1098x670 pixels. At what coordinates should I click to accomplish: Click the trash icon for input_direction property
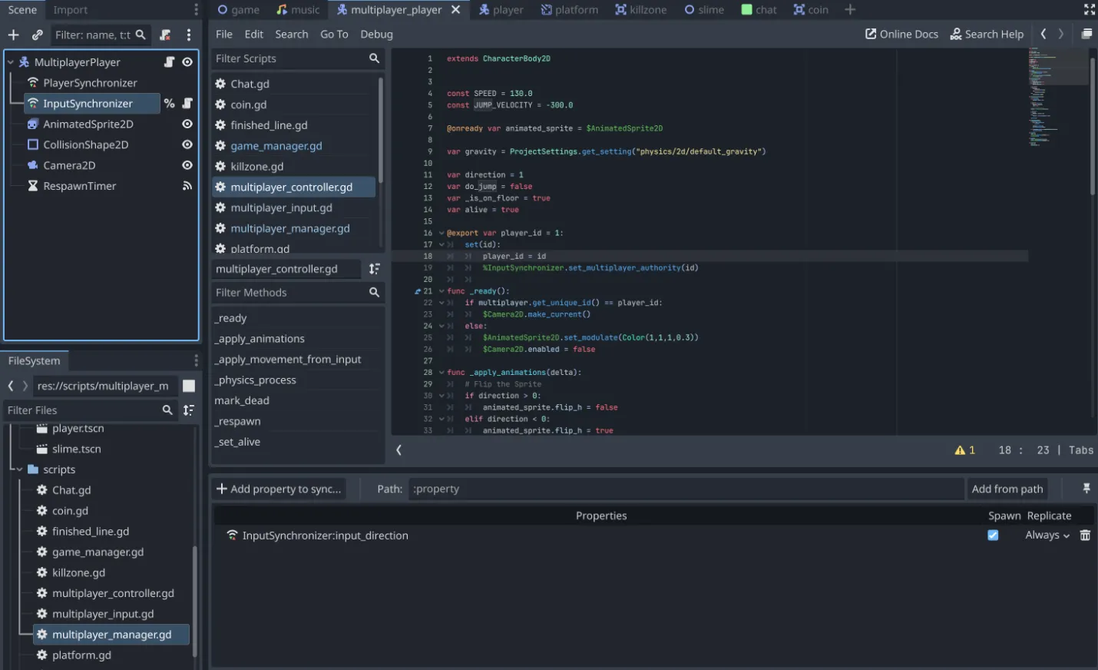[x=1085, y=536]
